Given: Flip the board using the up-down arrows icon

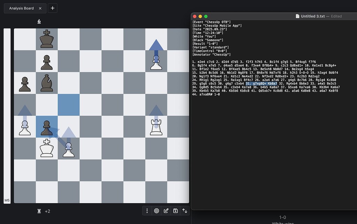Looking at the screenshot, I should pos(185,210).
